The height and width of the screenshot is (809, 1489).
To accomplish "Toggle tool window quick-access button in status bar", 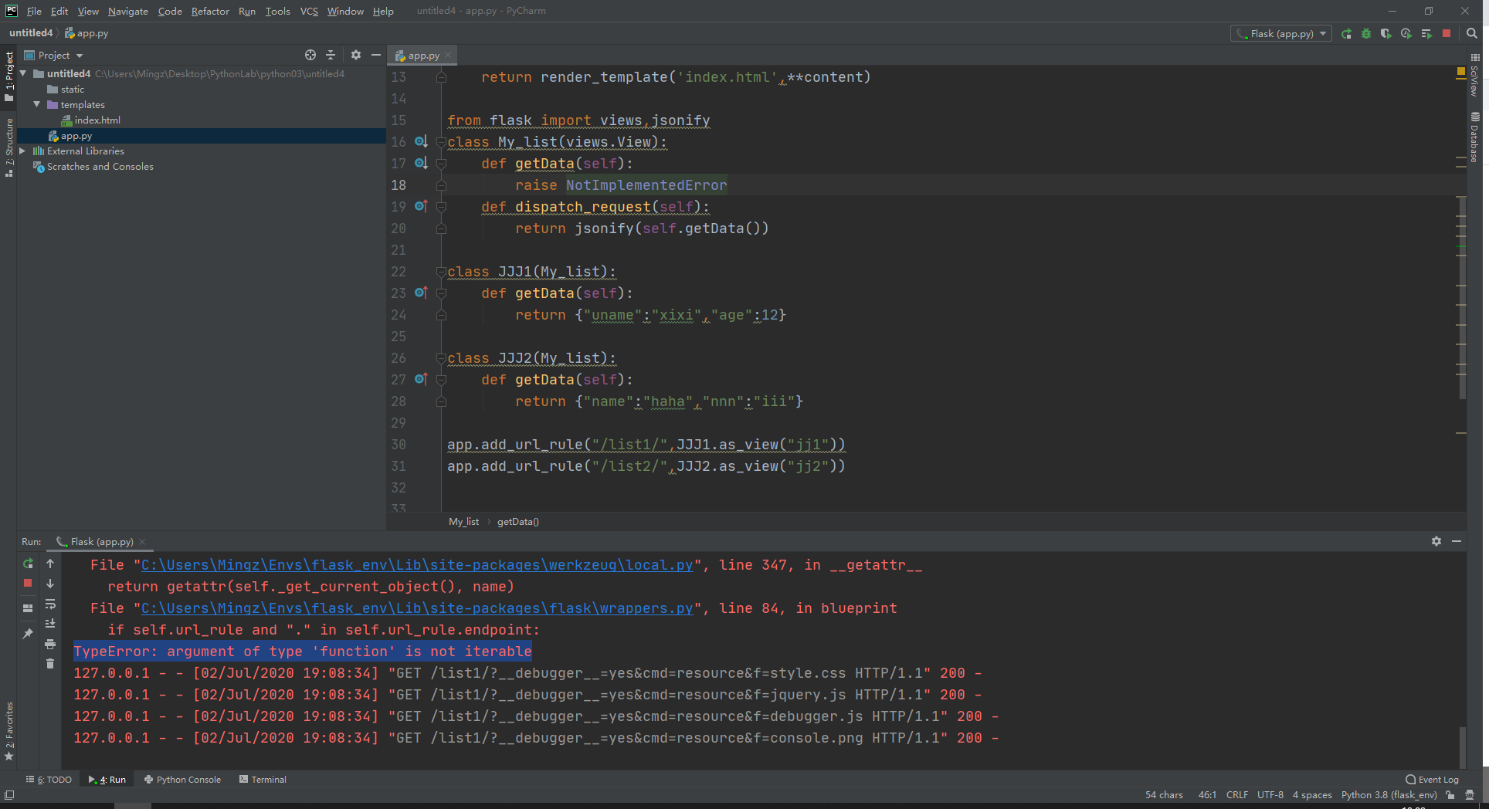I will [x=9, y=795].
